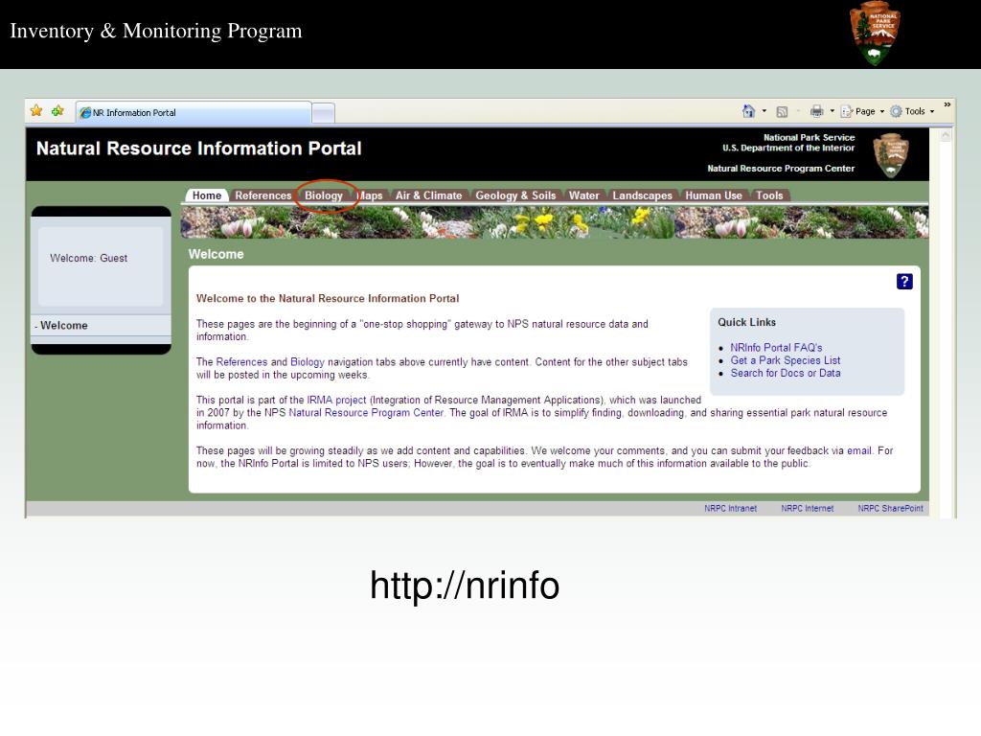
Task: Open the Get a Park Species List link
Action: coord(786,360)
